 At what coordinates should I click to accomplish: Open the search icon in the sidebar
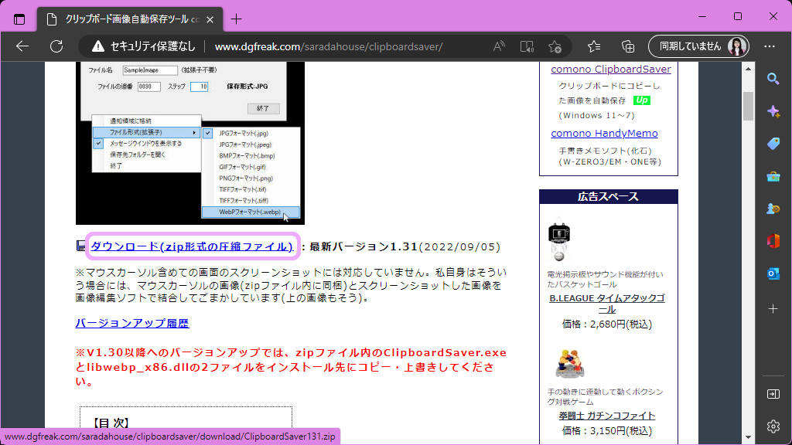(x=773, y=78)
